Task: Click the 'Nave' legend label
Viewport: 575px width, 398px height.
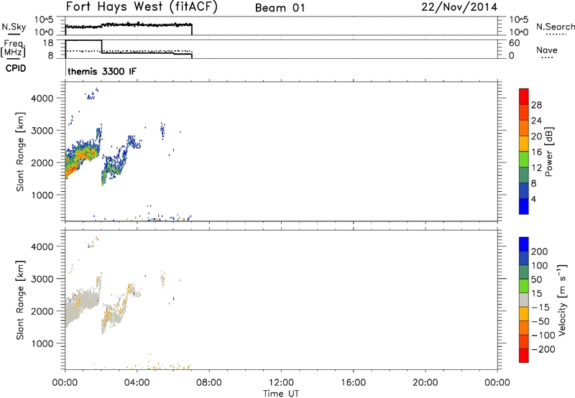Action: click(x=547, y=50)
